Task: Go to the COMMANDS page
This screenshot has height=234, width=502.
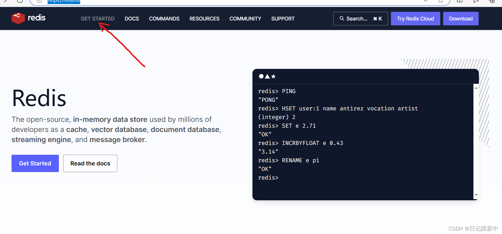Action: [164, 19]
